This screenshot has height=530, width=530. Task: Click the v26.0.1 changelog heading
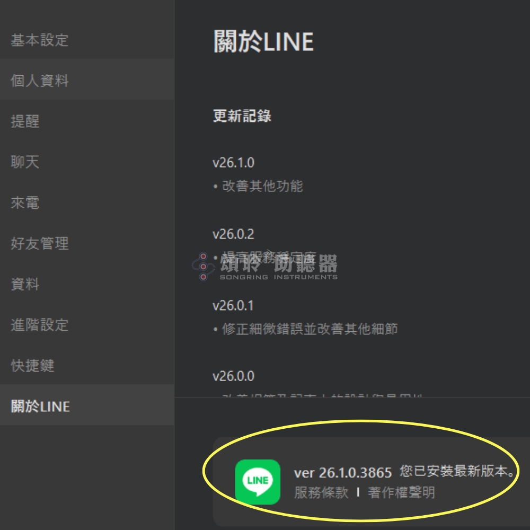(233, 305)
